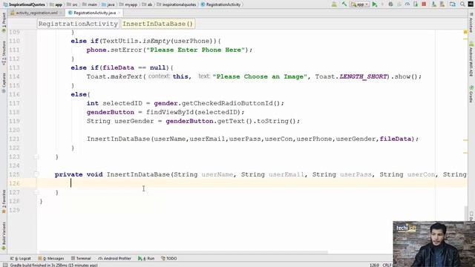475x267 pixels.
Task: Click InspirationalQuotes in breadcrumb path
Action: click(x=24, y=4)
